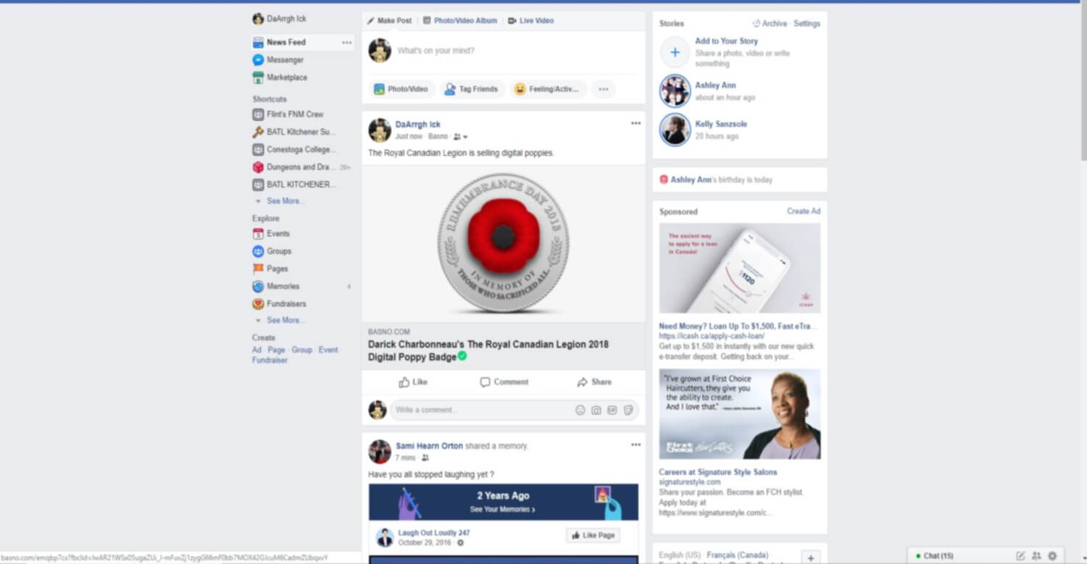Open the iCash loan sponsored ad image
The image size is (1087, 564).
(740, 268)
